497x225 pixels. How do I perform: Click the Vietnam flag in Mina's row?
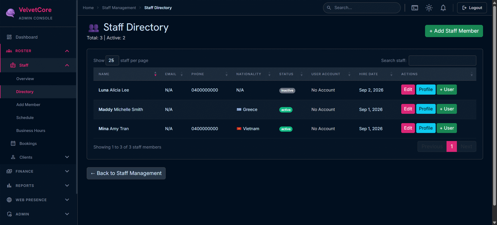click(x=239, y=129)
